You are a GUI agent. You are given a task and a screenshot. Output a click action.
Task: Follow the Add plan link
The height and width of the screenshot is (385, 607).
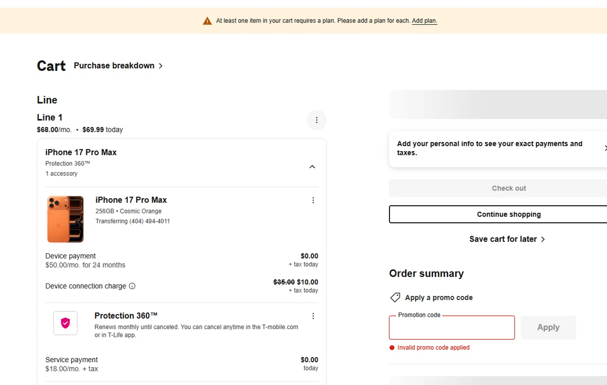[x=424, y=21]
